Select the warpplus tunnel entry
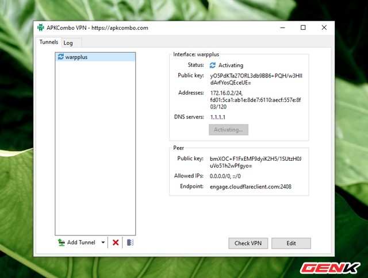Viewport: 368px width, 278px height. (x=95, y=57)
